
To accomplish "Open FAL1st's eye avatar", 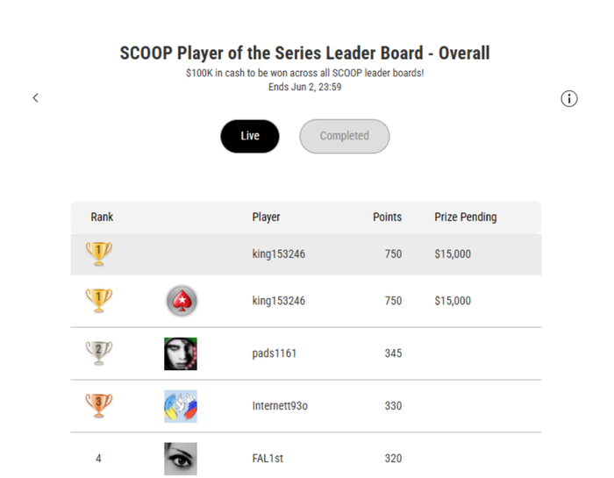I will point(181,459).
